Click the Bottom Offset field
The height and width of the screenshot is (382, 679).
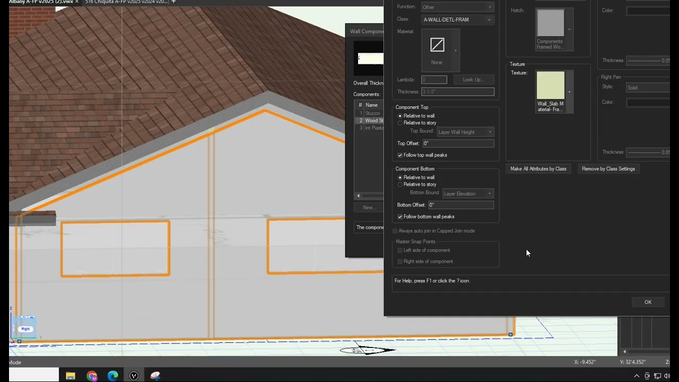click(460, 205)
